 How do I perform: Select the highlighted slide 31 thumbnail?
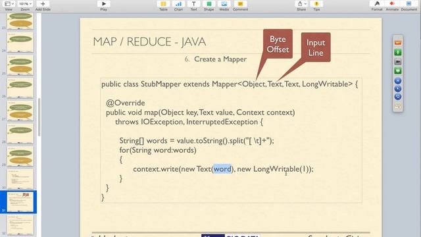click(20, 202)
